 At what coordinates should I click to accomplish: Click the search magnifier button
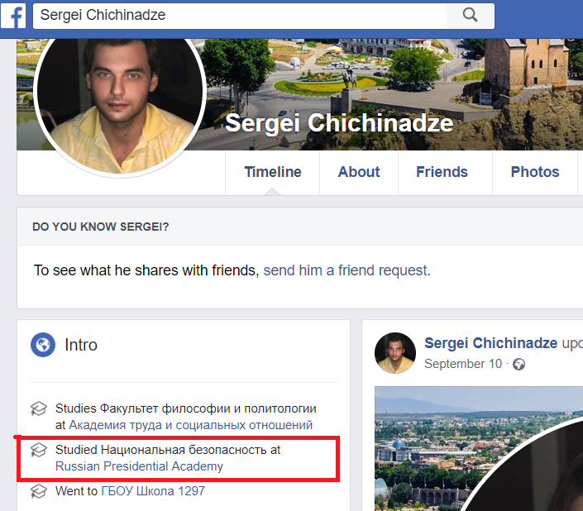pyautogui.click(x=470, y=15)
